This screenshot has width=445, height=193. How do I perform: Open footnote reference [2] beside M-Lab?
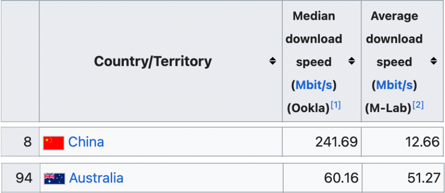(x=418, y=105)
